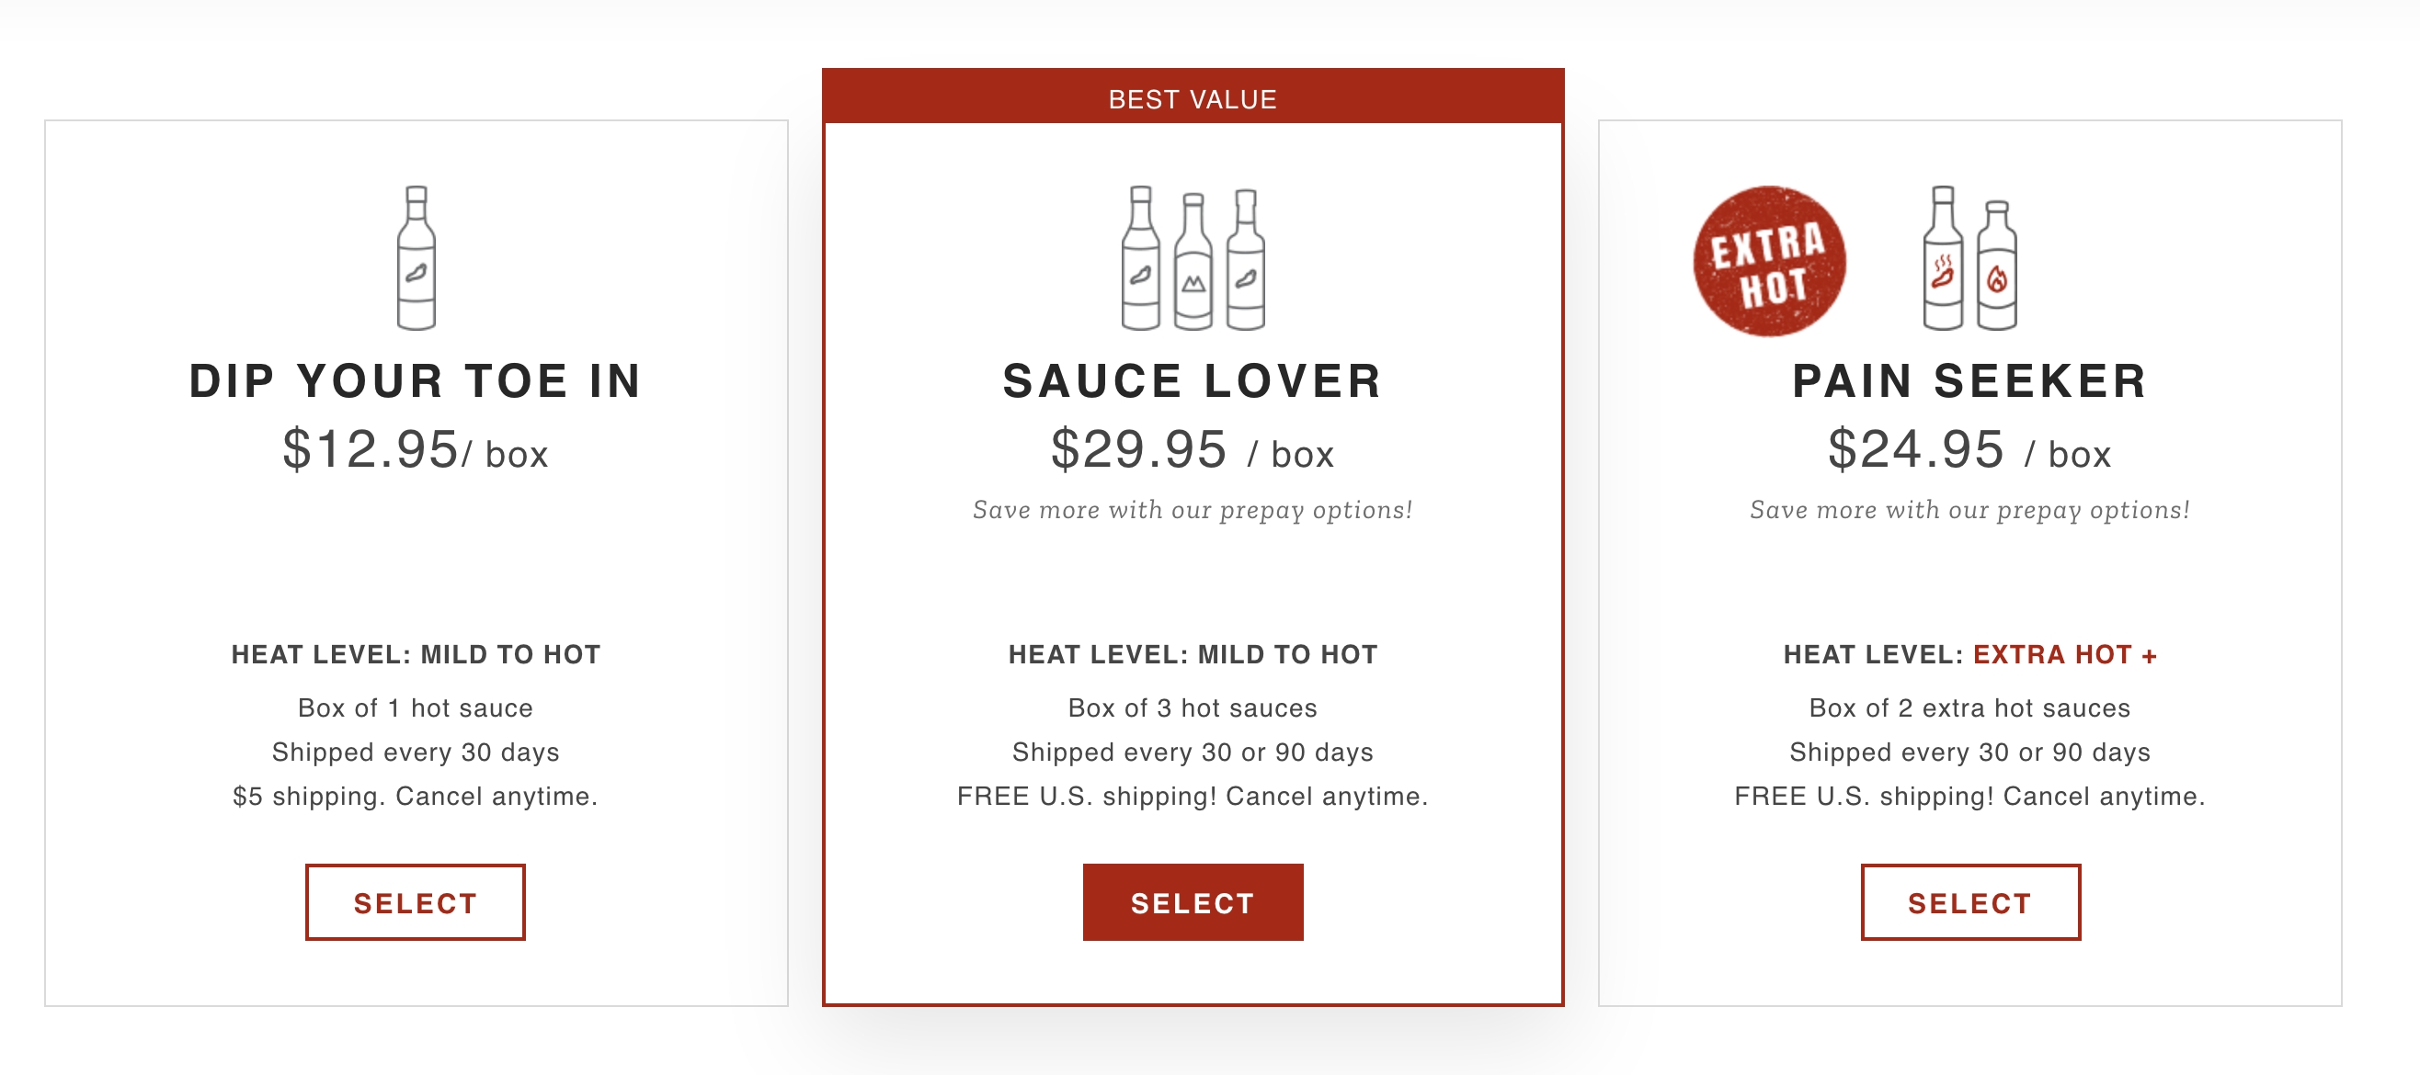Viewport: 2420px width, 1075px height.
Task: Click the chili pepper bottle in Pain Seeker
Action: click(1943, 258)
